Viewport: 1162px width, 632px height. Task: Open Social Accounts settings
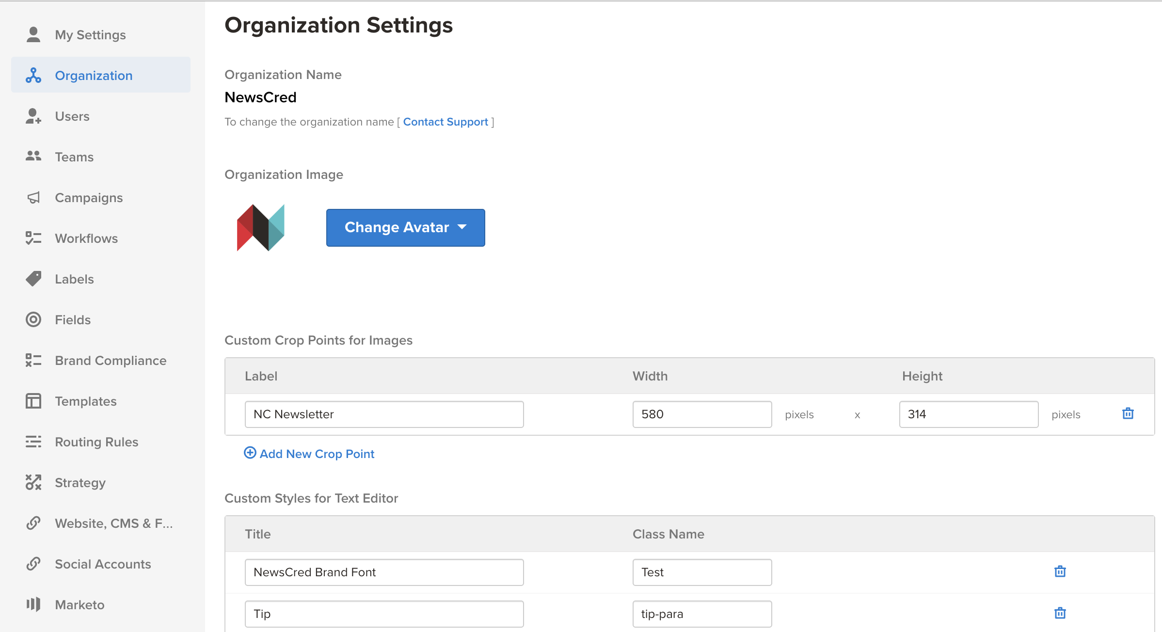pos(101,564)
